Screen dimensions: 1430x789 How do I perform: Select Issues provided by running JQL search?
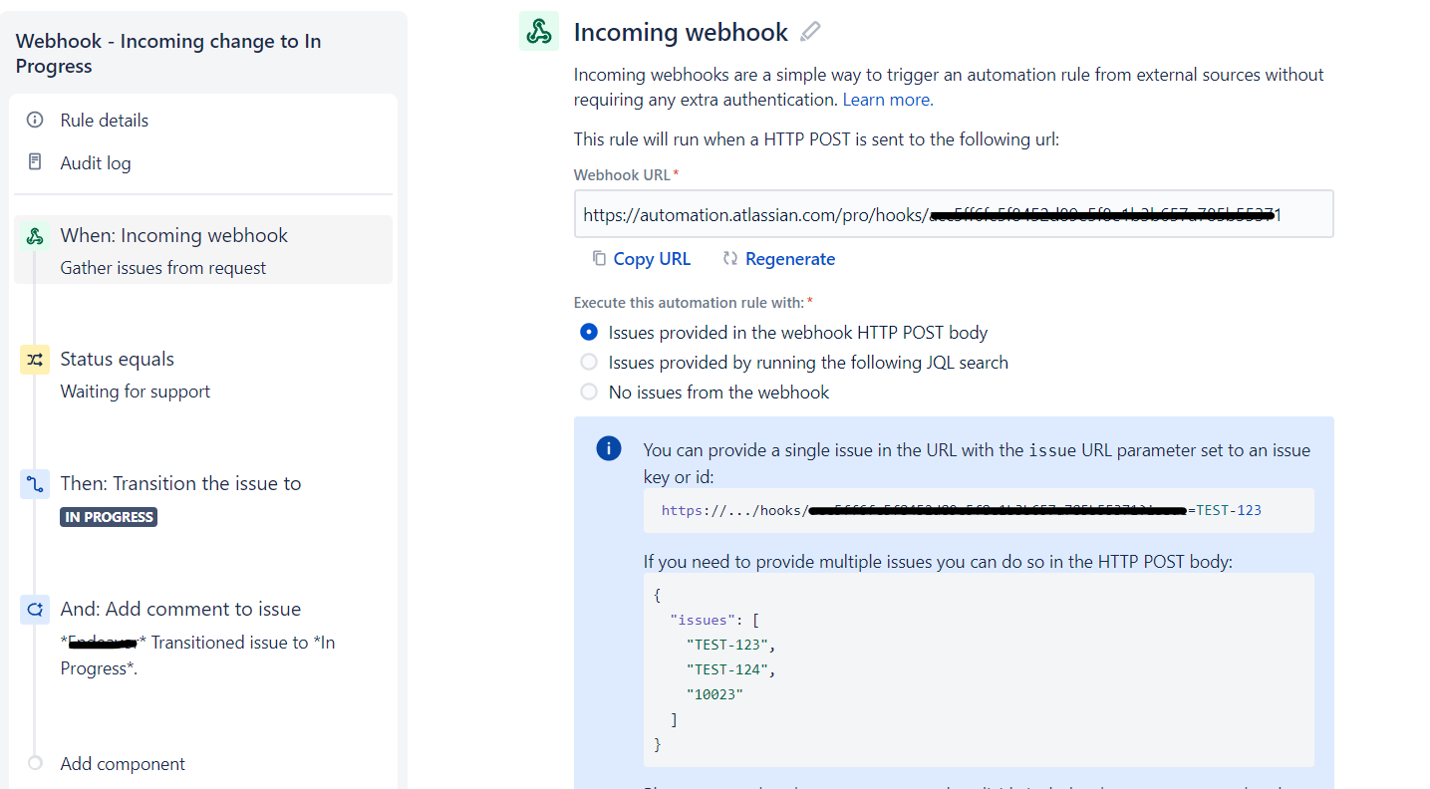[589, 362]
